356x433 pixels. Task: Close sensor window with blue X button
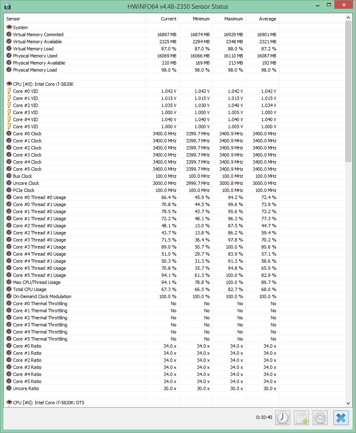pos(341,417)
